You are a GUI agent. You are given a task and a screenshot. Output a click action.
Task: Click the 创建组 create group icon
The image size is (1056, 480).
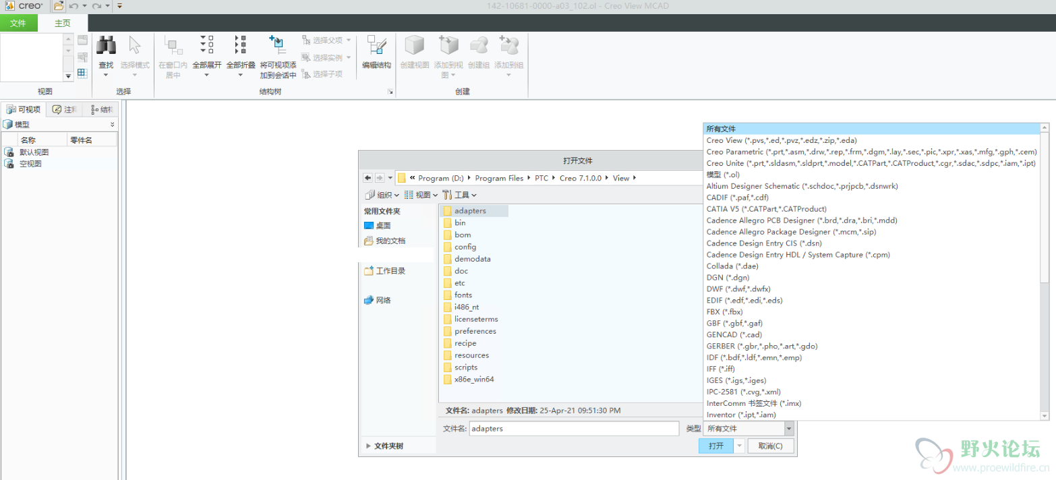coord(479,46)
